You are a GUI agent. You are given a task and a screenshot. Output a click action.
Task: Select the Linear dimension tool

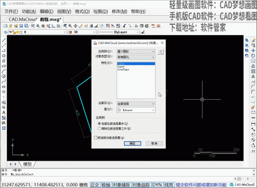tap(253, 124)
